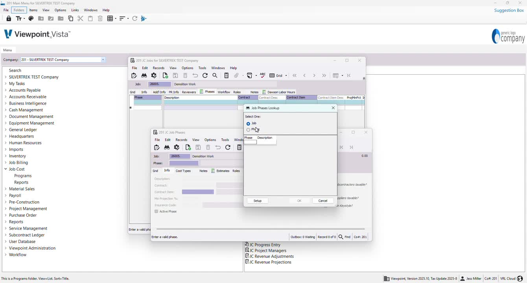Close the Job Phases Lookup dialog
This screenshot has width=527, height=283.
333,108
